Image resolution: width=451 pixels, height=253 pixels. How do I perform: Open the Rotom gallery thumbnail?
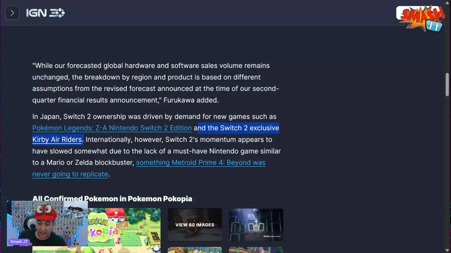point(256,225)
